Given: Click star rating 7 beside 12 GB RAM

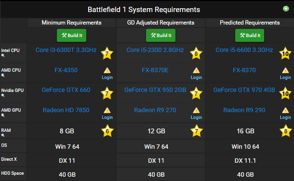Looking at the screenshot, I should pyautogui.click(x=197, y=131).
